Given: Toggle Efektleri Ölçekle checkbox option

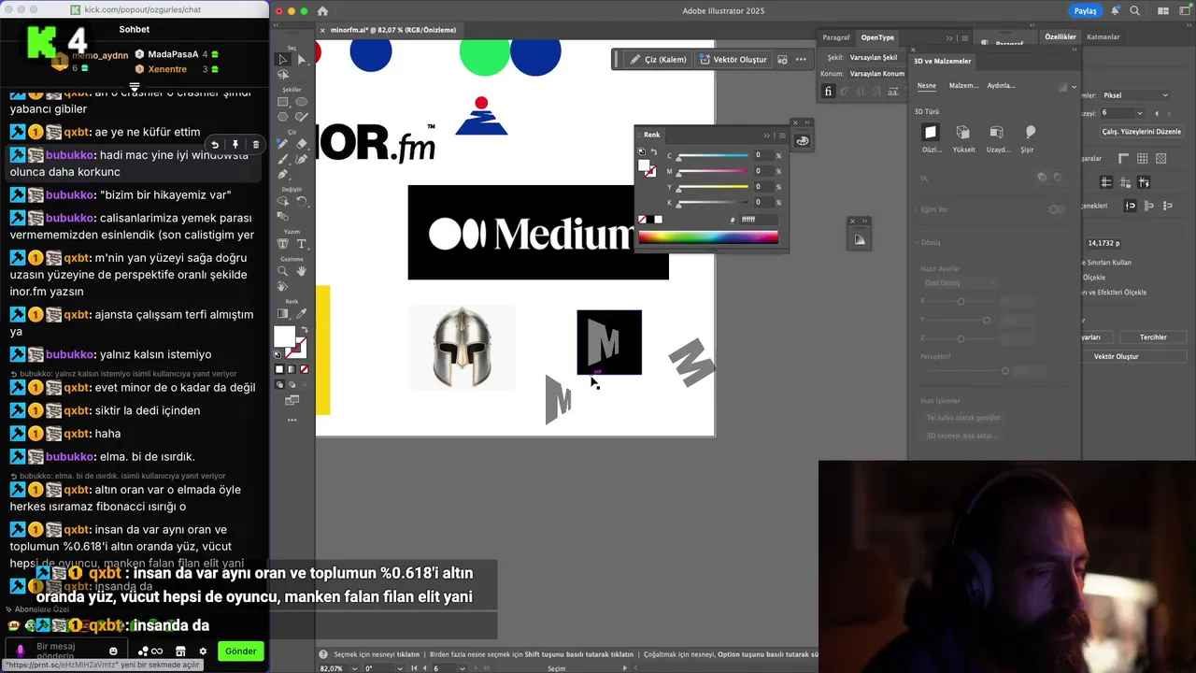Looking at the screenshot, I should click(x=1114, y=293).
